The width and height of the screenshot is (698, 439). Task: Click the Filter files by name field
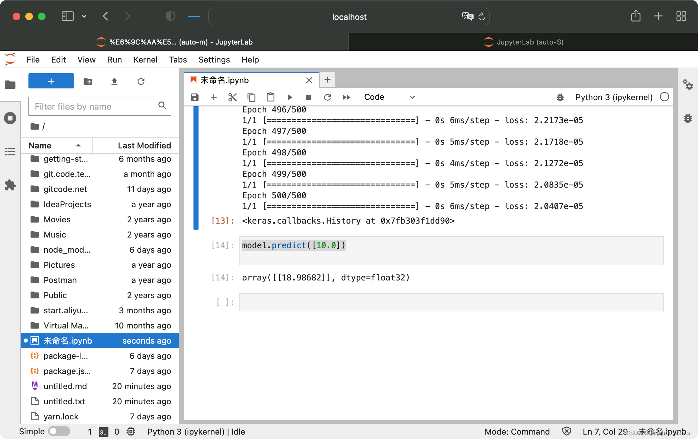coord(100,106)
